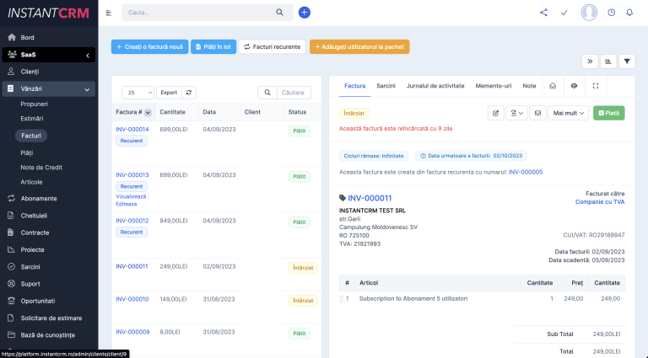Open Solicitare de estimare in sidebar
Image resolution: width=648 pixels, height=358 pixels.
51,318
